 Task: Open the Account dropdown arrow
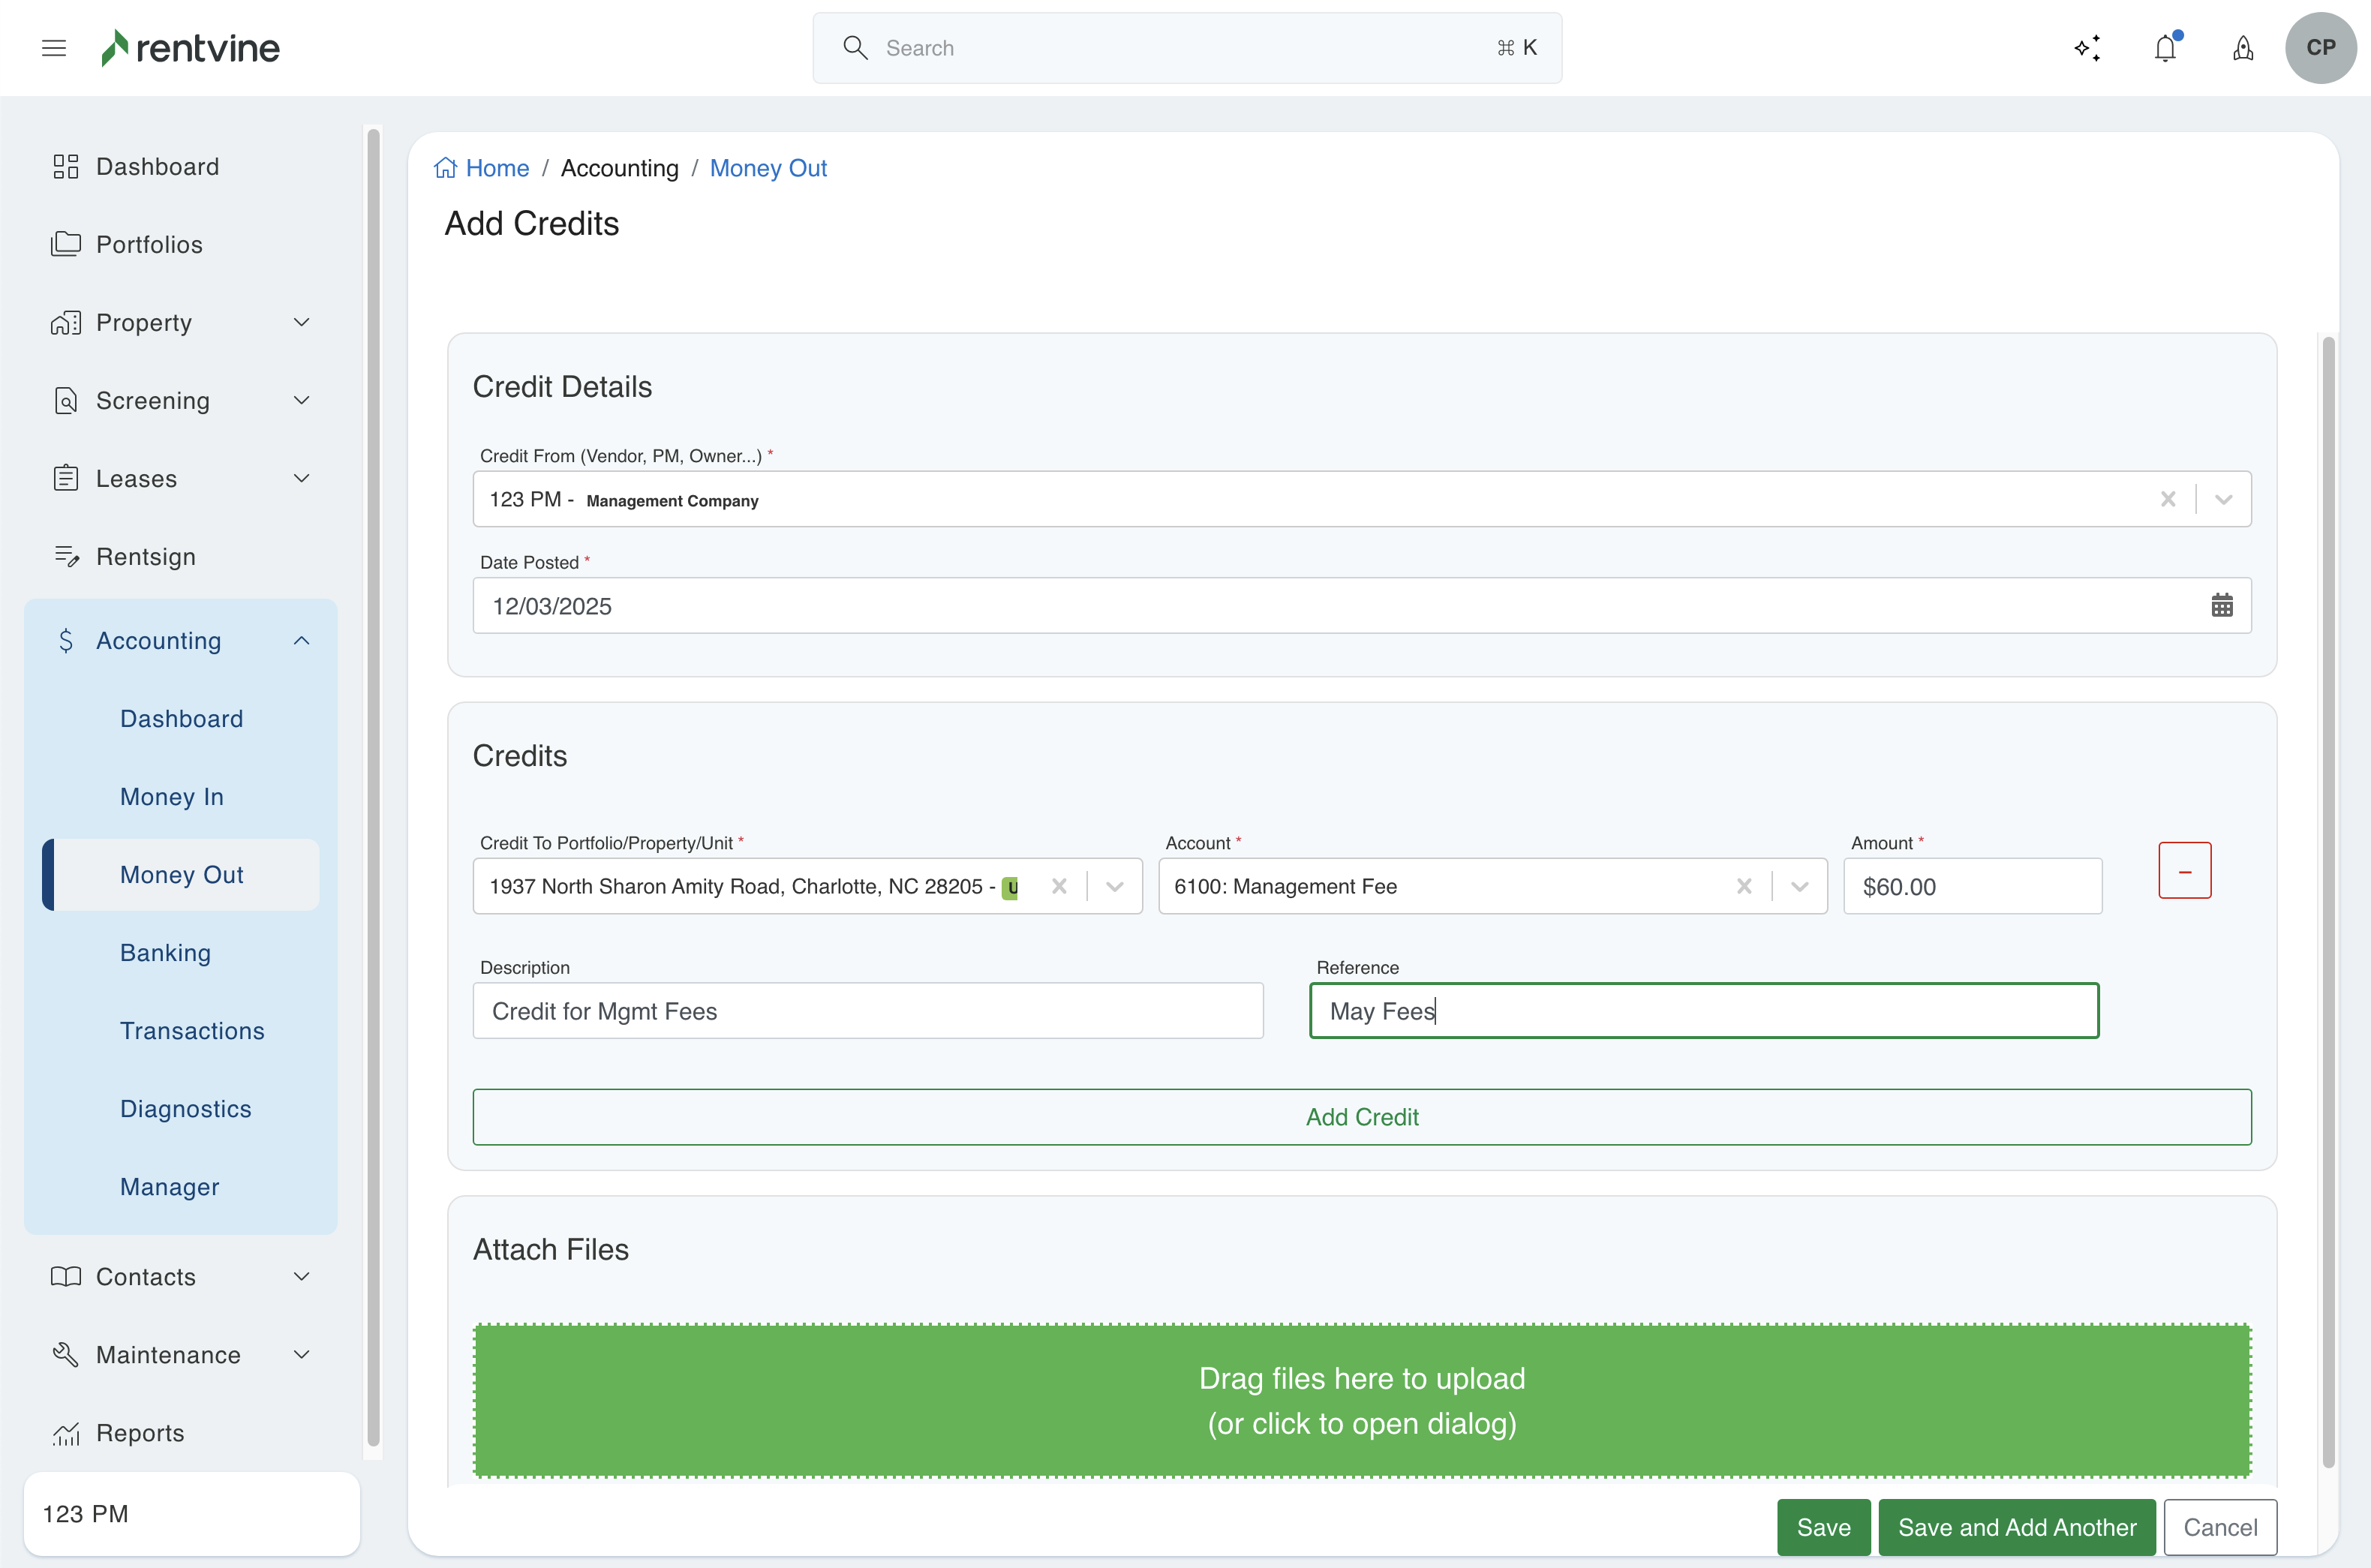point(1800,886)
